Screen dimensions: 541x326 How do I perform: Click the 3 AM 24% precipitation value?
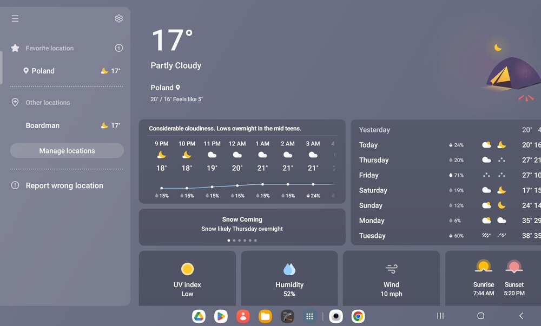313,196
